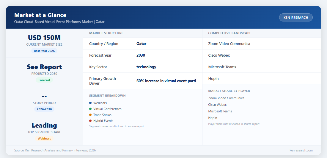Image resolution: width=327 pixels, height=158 pixels.
Task: Select the 2026-2030 study period pill
Action: pyautogui.click(x=44, y=109)
